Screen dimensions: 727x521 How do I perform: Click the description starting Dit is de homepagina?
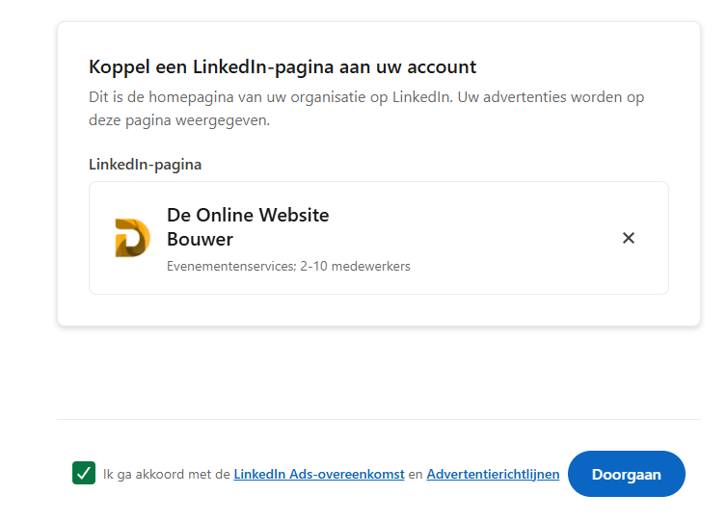(x=366, y=109)
